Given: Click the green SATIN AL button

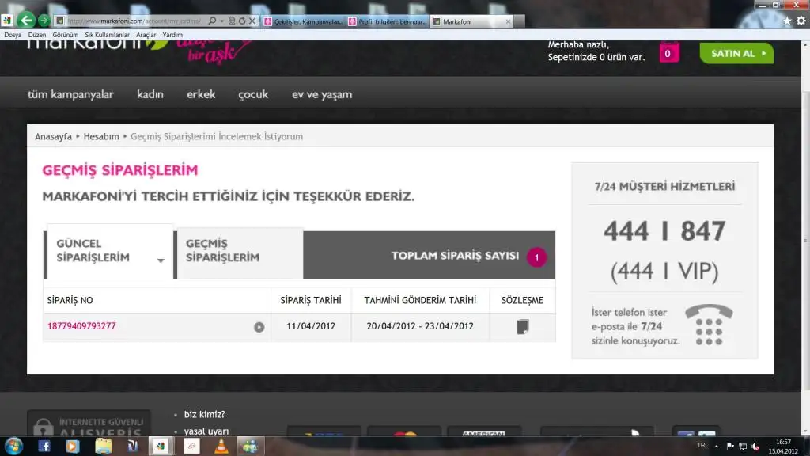Looking at the screenshot, I should pyautogui.click(x=736, y=53).
